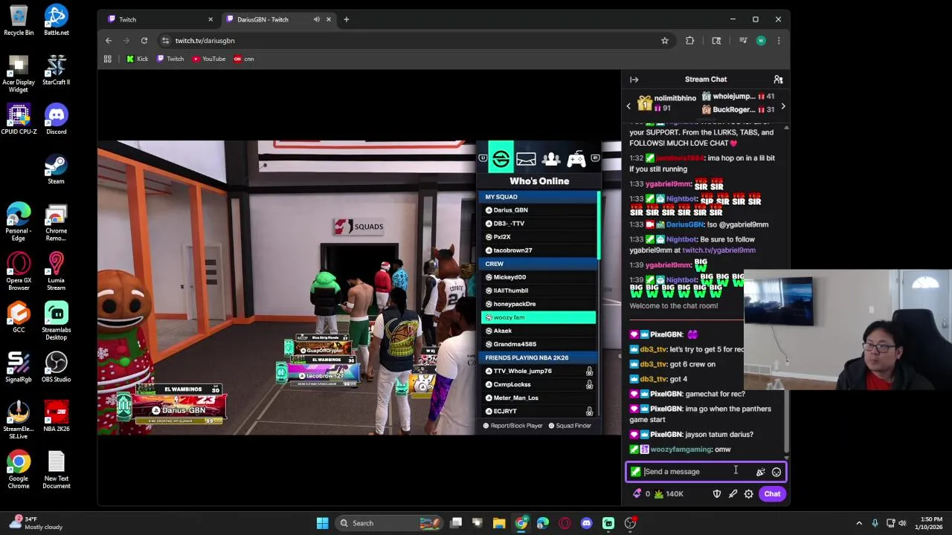
Task: Click Squad Finder option
Action: tap(570, 426)
